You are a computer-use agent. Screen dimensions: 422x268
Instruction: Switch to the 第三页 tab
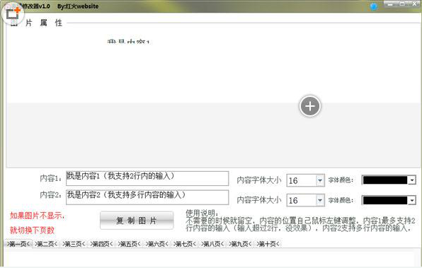(x=74, y=244)
